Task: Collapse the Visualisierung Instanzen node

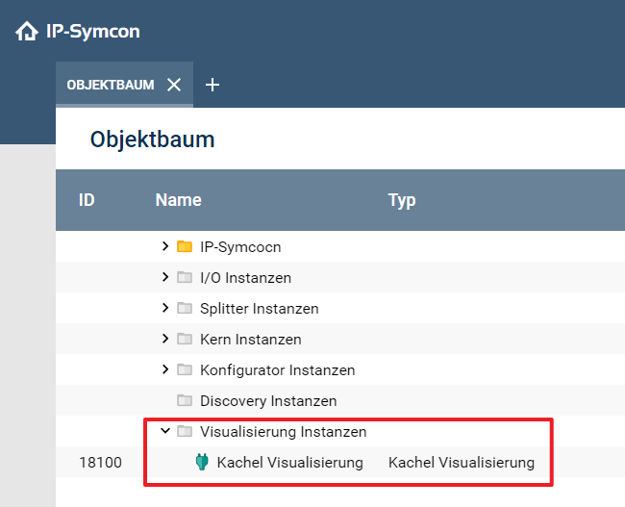Action: pyautogui.click(x=165, y=432)
